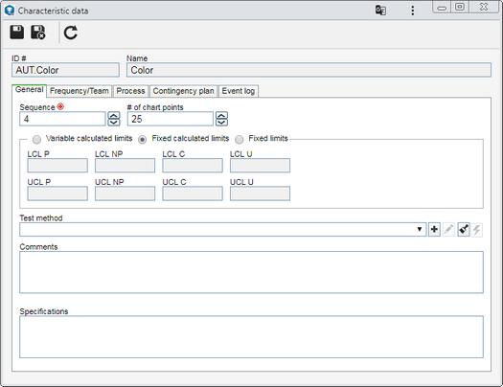Click the Save and exit icon
The image size is (503, 387).
point(38,33)
